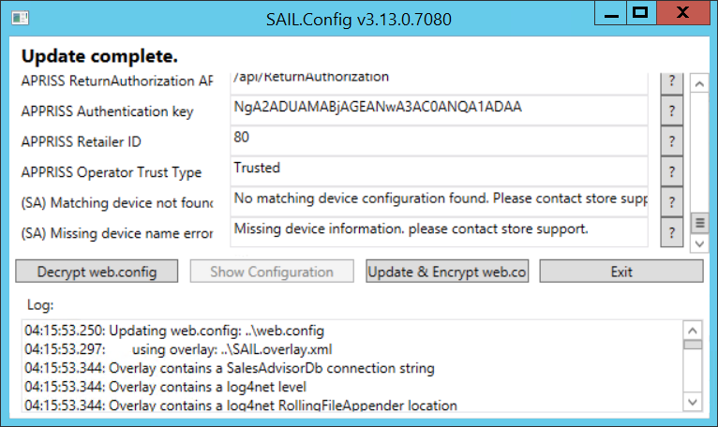Exit the configuration tool
The image size is (718, 427).
click(x=621, y=272)
